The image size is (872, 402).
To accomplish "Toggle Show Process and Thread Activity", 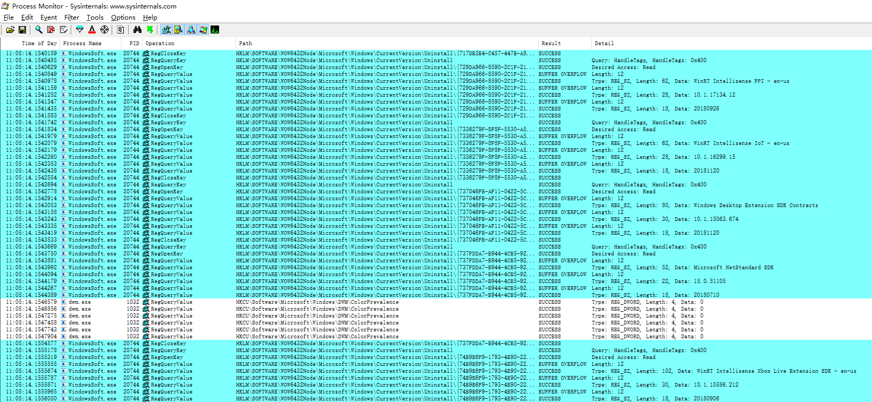I will point(203,30).
